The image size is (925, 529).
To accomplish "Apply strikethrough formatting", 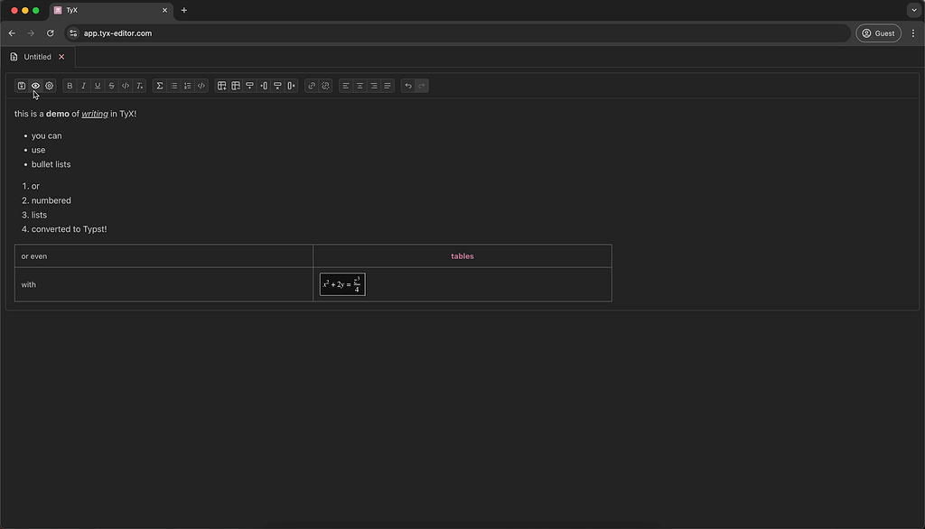I will click(x=112, y=86).
